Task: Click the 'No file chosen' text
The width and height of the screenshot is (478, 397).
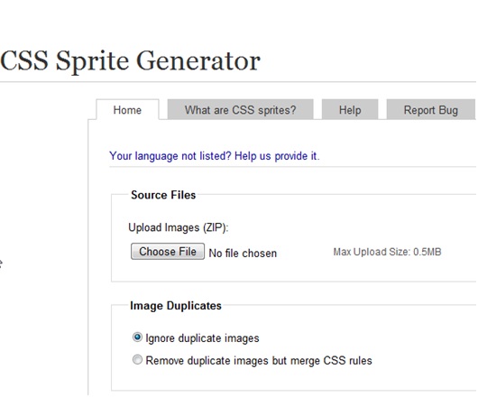Action: [243, 253]
